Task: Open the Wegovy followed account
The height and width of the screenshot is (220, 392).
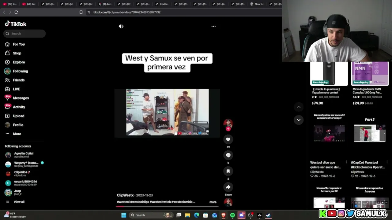Action: [x=24, y=164]
